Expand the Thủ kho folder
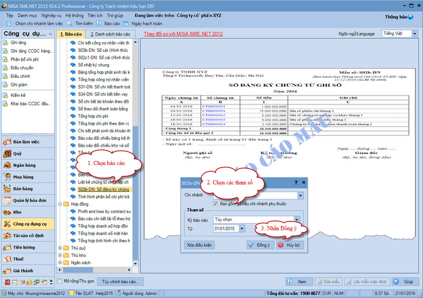The width and height of the screenshot is (423, 298). 60,255
